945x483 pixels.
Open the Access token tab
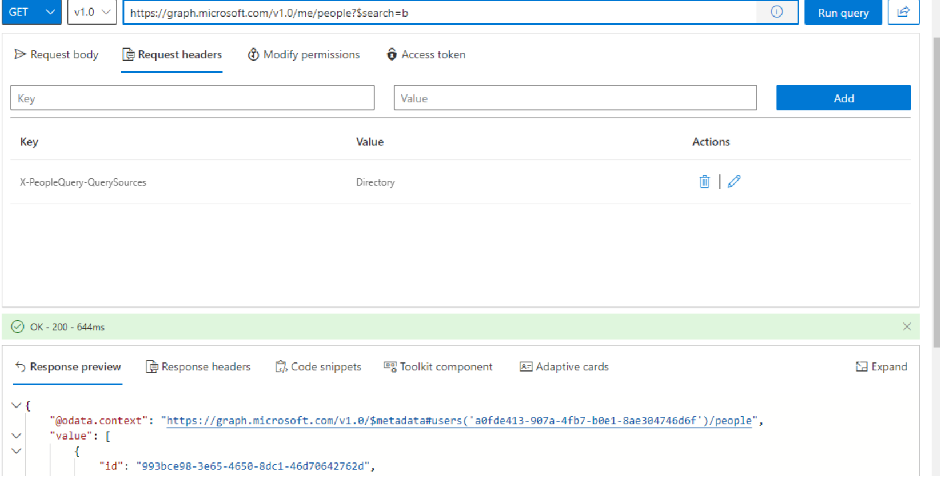click(426, 55)
